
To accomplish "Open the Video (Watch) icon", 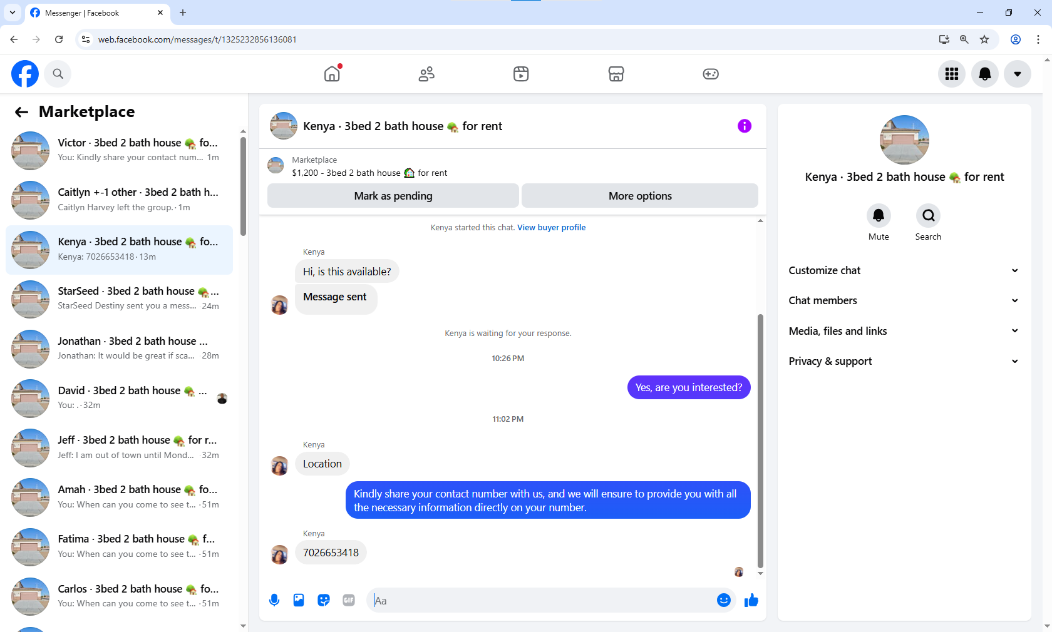I will (x=521, y=74).
